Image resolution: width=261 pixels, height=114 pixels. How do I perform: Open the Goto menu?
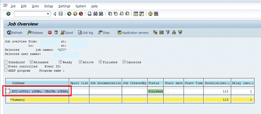coord(36,6)
